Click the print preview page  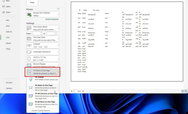[127, 42]
